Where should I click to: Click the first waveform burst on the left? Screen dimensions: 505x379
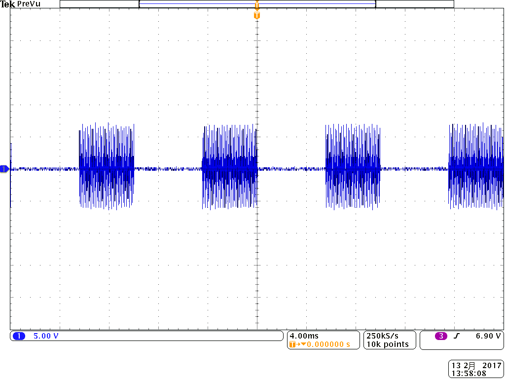pyautogui.click(x=107, y=167)
